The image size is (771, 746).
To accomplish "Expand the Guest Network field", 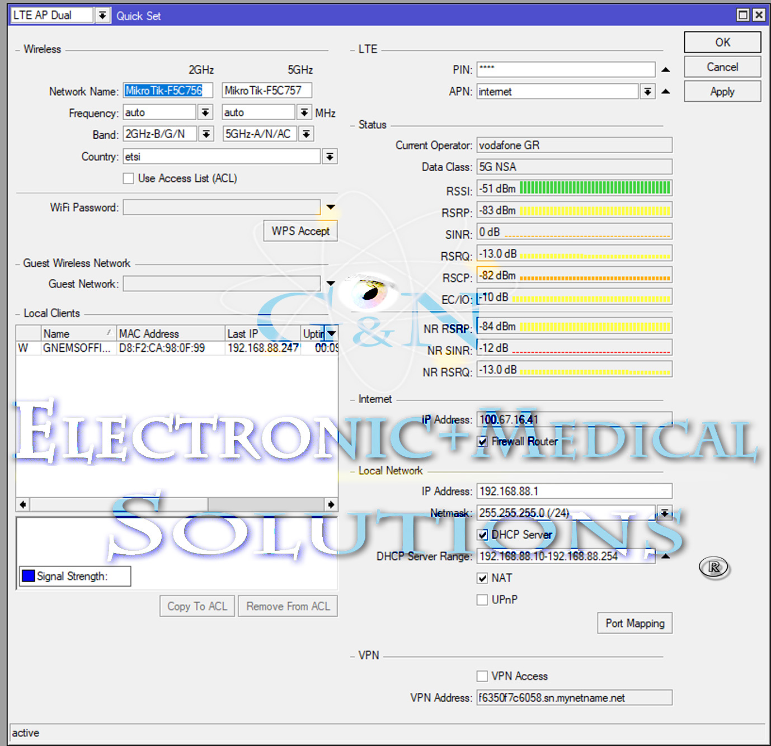I will (x=331, y=284).
